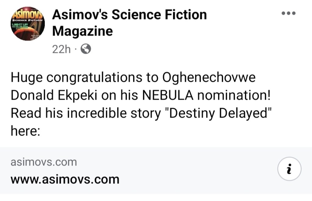Click the 22h post timestamp
312x201 pixels.
tap(61, 49)
